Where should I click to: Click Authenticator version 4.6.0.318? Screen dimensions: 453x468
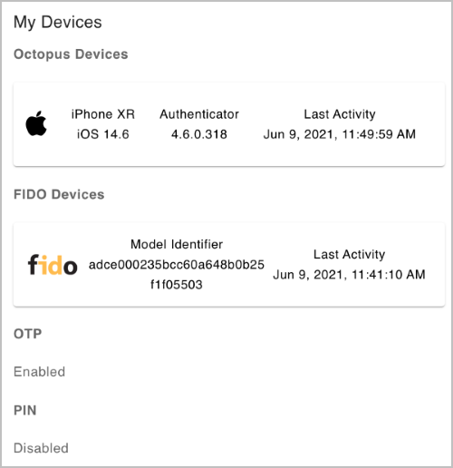click(199, 134)
